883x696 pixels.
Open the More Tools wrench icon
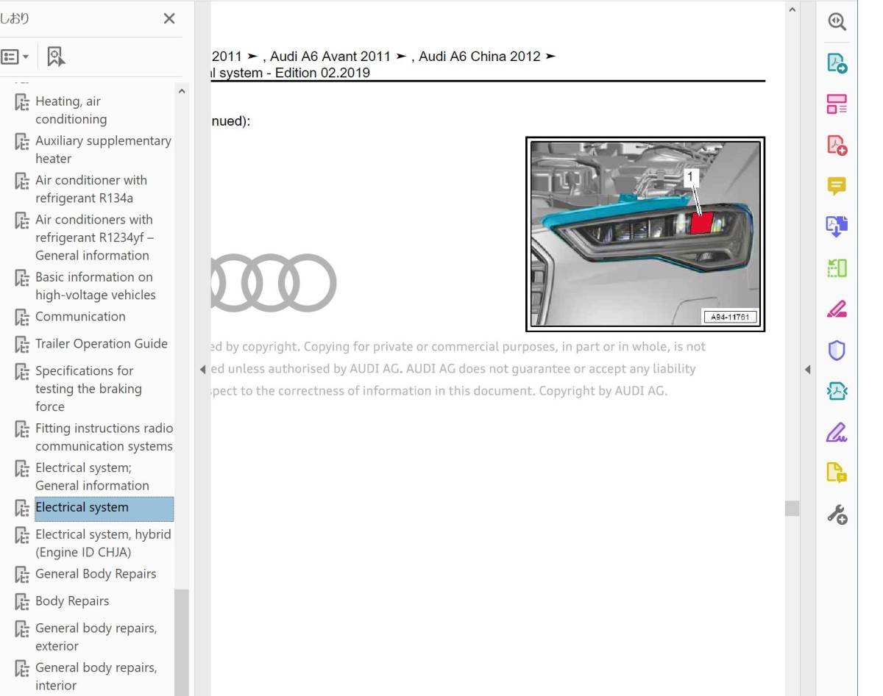coord(837,514)
